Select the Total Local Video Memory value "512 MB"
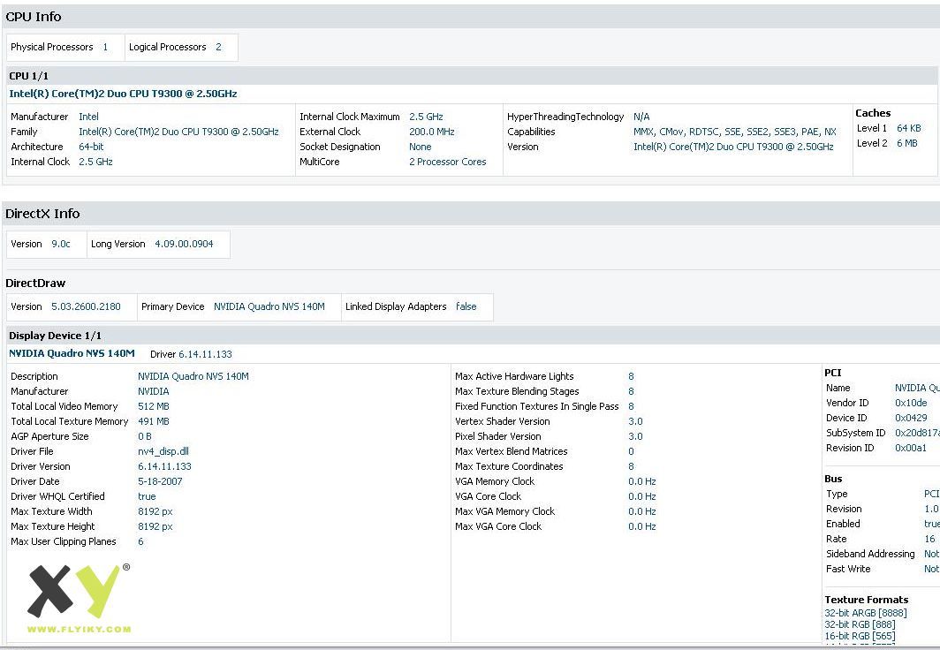The image size is (940, 650). tap(154, 406)
